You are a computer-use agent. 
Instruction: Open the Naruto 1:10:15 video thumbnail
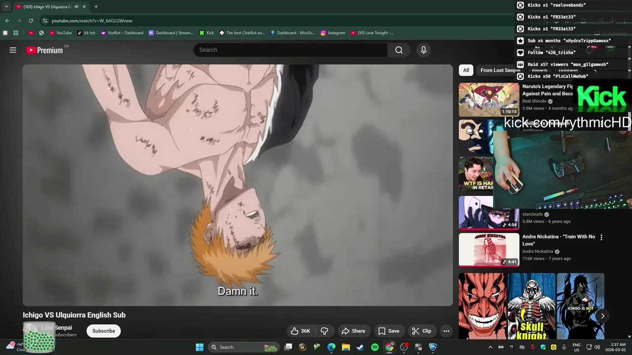click(489, 100)
